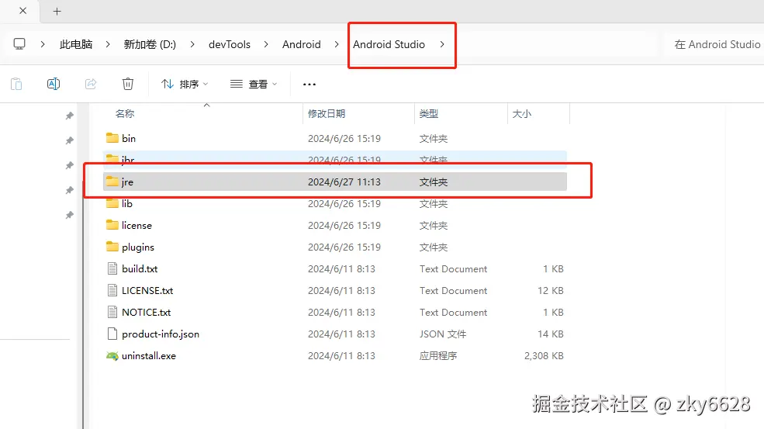Click the Share toolbar icon
The width and height of the screenshot is (764, 429).
(x=91, y=84)
